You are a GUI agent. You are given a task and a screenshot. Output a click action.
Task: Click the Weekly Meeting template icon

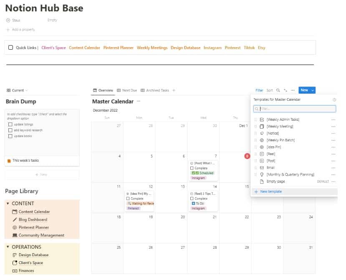click(262, 126)
